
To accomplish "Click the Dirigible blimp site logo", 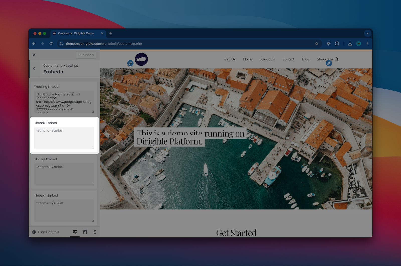I will pyautogui.click(x=141, y=59).
